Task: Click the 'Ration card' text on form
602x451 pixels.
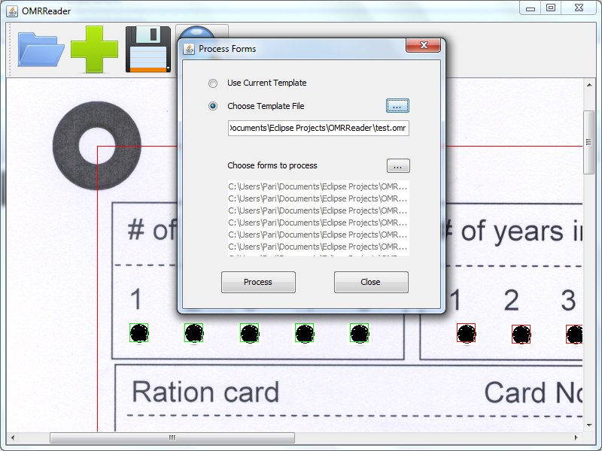Action: [x=205, y=392]
